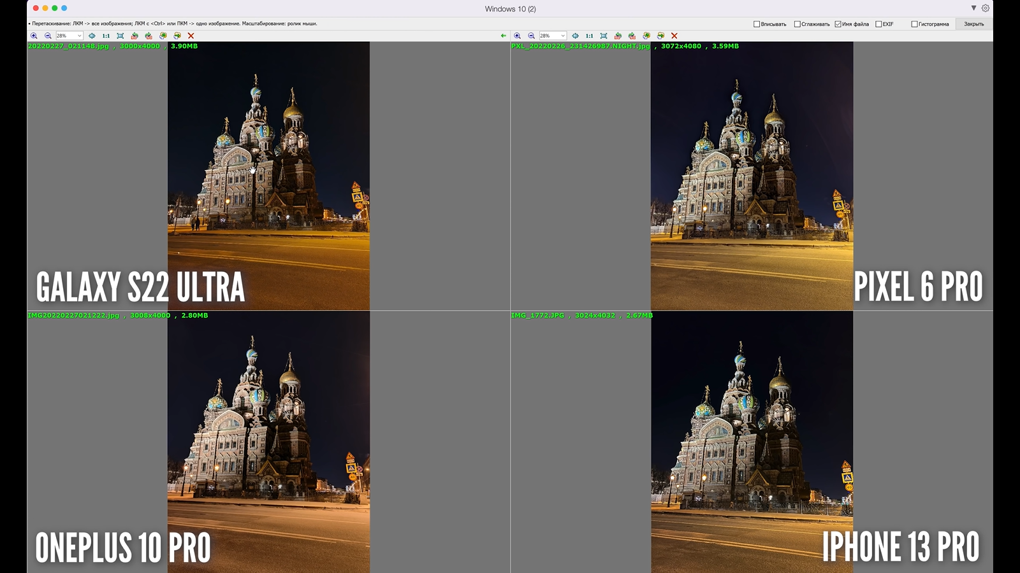Click the green back arrow in right toolbar
Screen dimensions: 1020x573
504,36
